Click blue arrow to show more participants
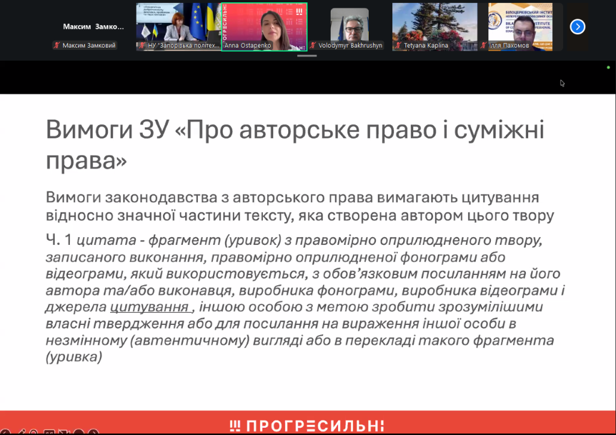The width and height of the screenshot is (616, 435). click(x=577, y=26)
